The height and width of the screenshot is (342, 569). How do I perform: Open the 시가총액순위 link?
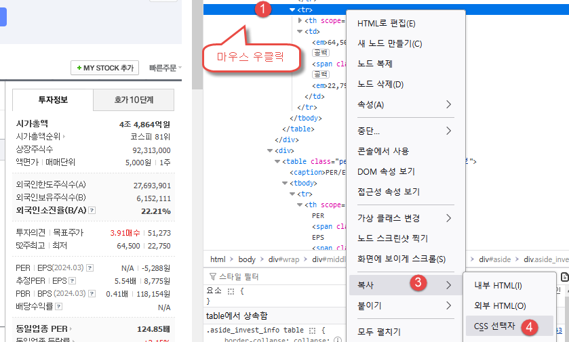[40, 137]
